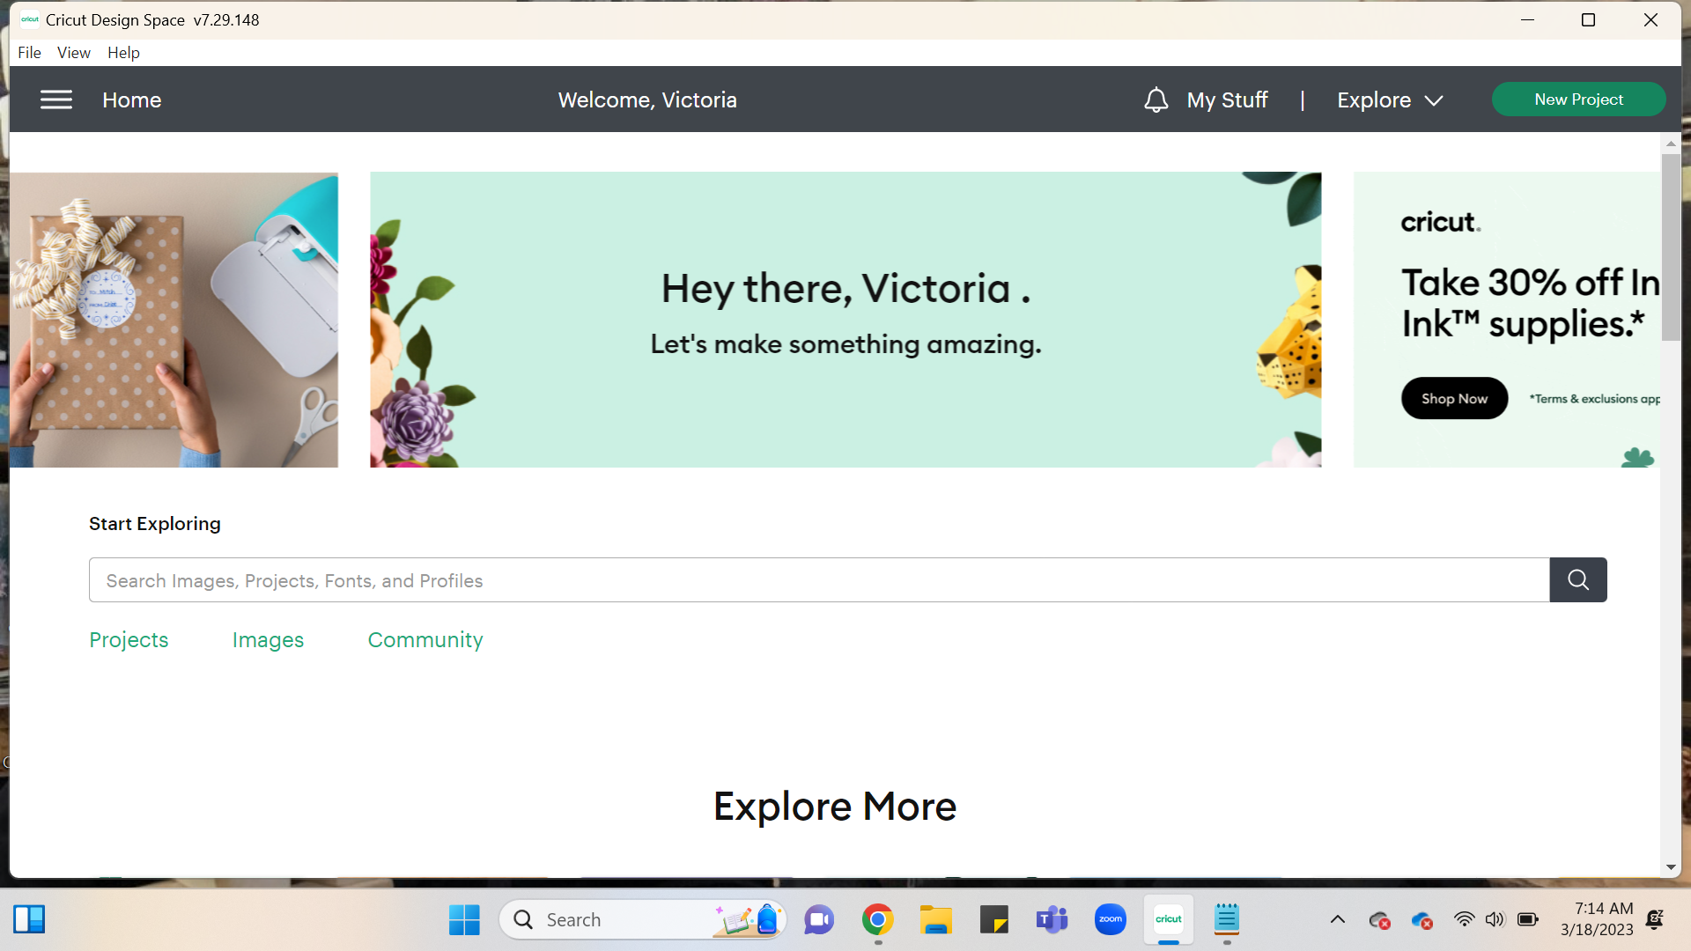The height and width of the screenshot is (951, 1691).
Task: Click the search magnifier in the search bar
Action: (x=1577, y=579)
